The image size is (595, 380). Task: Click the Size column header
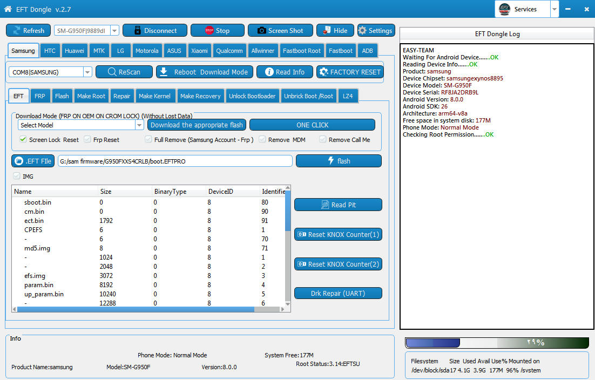[x=125, y=192]
